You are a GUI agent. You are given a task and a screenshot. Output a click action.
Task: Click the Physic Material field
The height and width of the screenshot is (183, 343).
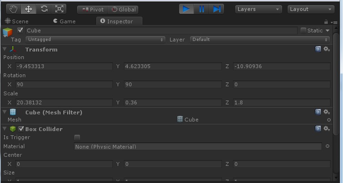coord(198,146)
